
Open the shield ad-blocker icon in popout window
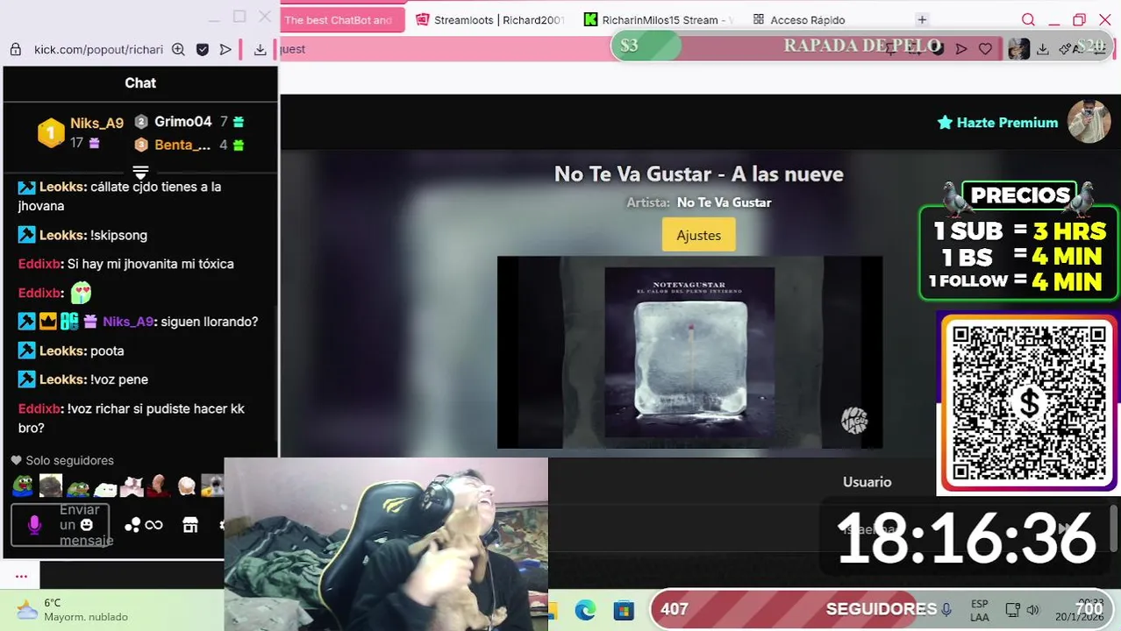(x=203, y=50)
